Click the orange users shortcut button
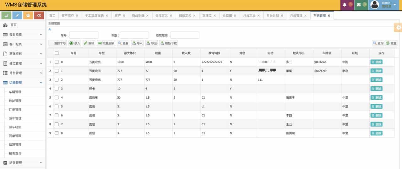The image size is (402, 169). pyautogui.click(x=28, y=15)
